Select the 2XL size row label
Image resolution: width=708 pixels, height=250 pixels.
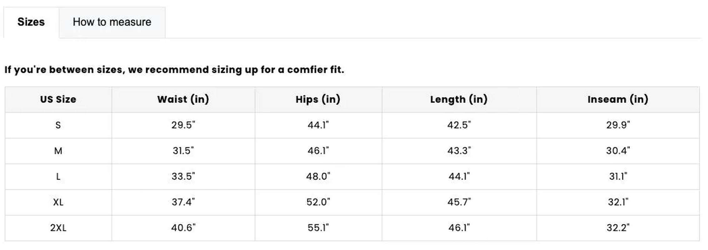click(58, 228)
